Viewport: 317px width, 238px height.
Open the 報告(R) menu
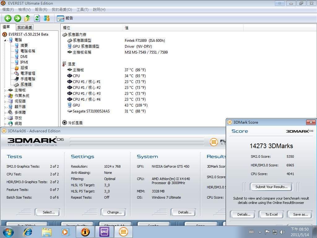pos(41,10)
